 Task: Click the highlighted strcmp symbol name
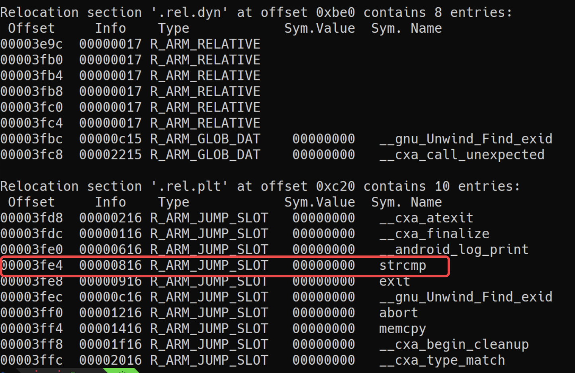pyautogui.click(x=403, y=266)
